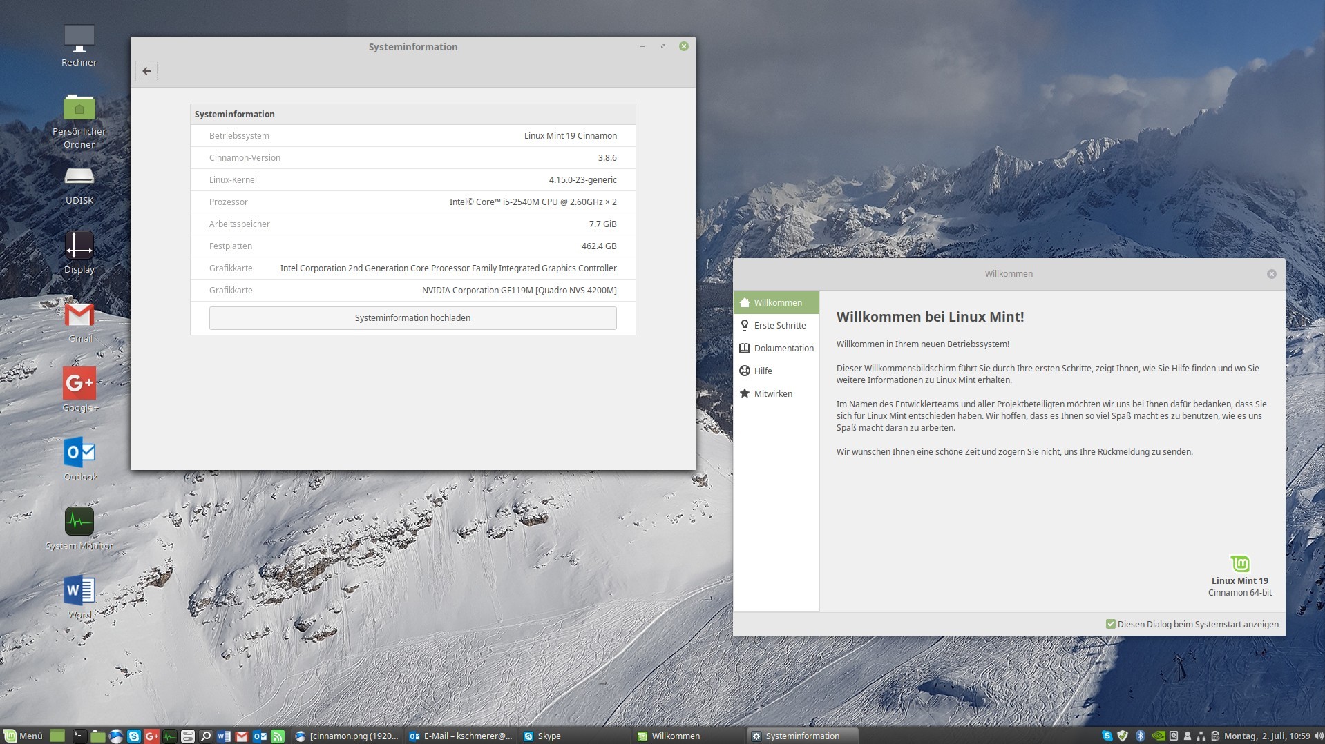Click the NVIDIA tray icon
The width and height of the screenshot is (1325, 744).
(1159, 736)
